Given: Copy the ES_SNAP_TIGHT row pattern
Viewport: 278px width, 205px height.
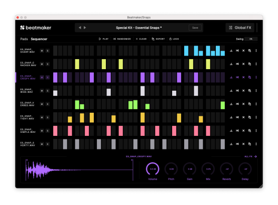Looking at the screenshot, I should click(x=249, y=117).
